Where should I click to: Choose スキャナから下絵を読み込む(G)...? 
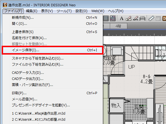(38, 58)
